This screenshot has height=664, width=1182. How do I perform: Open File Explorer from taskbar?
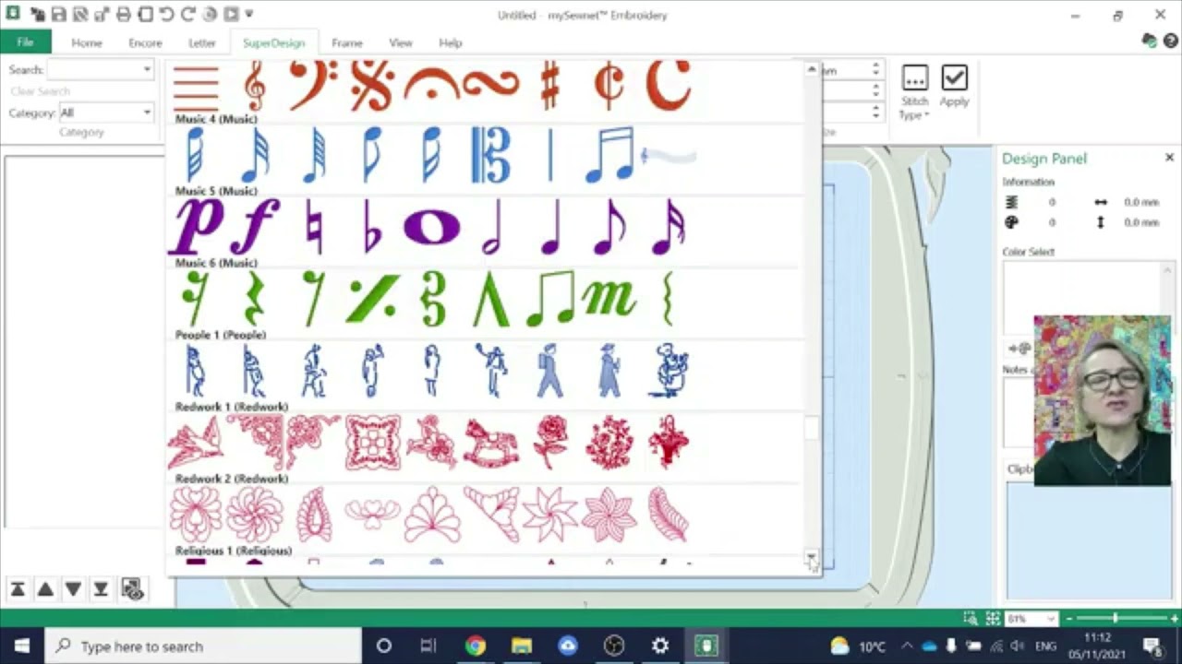[x=522, y=646]
